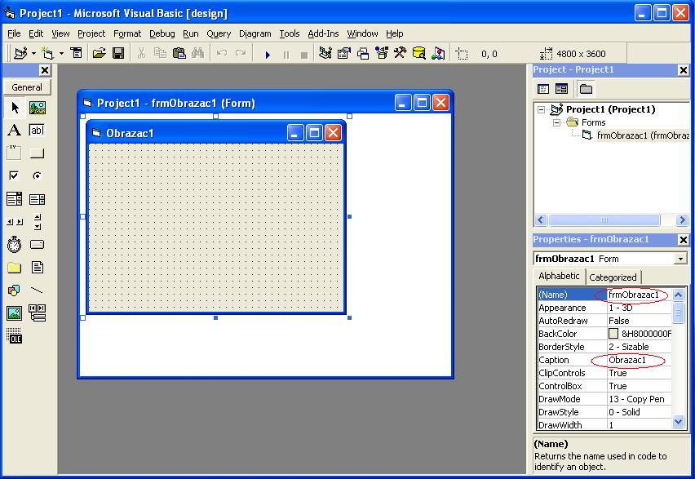Click the properties list scroll down arrow

[x=679, y=422]
